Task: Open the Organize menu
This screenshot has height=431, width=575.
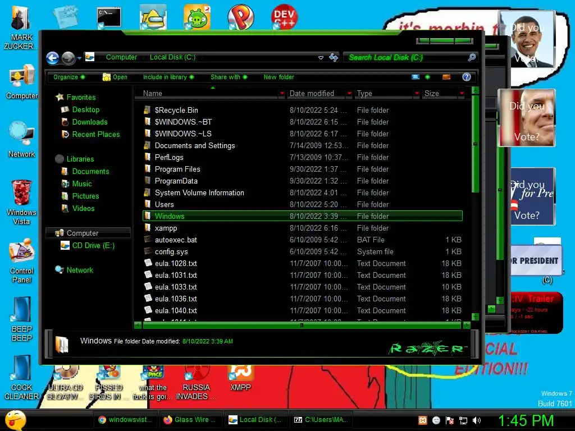Action: (x=69, y=77)
